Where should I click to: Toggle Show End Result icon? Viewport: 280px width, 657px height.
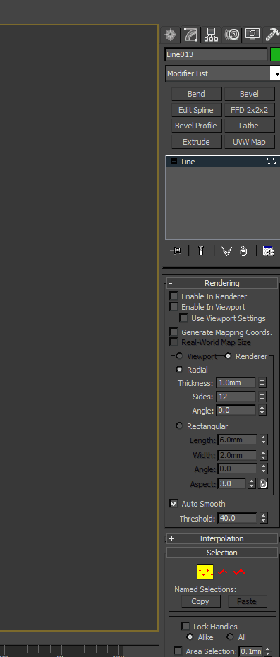tap(201, 251)
